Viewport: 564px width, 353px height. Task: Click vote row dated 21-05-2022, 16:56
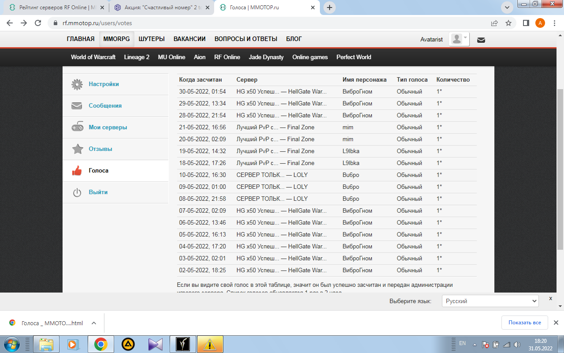tap(327, 128)
